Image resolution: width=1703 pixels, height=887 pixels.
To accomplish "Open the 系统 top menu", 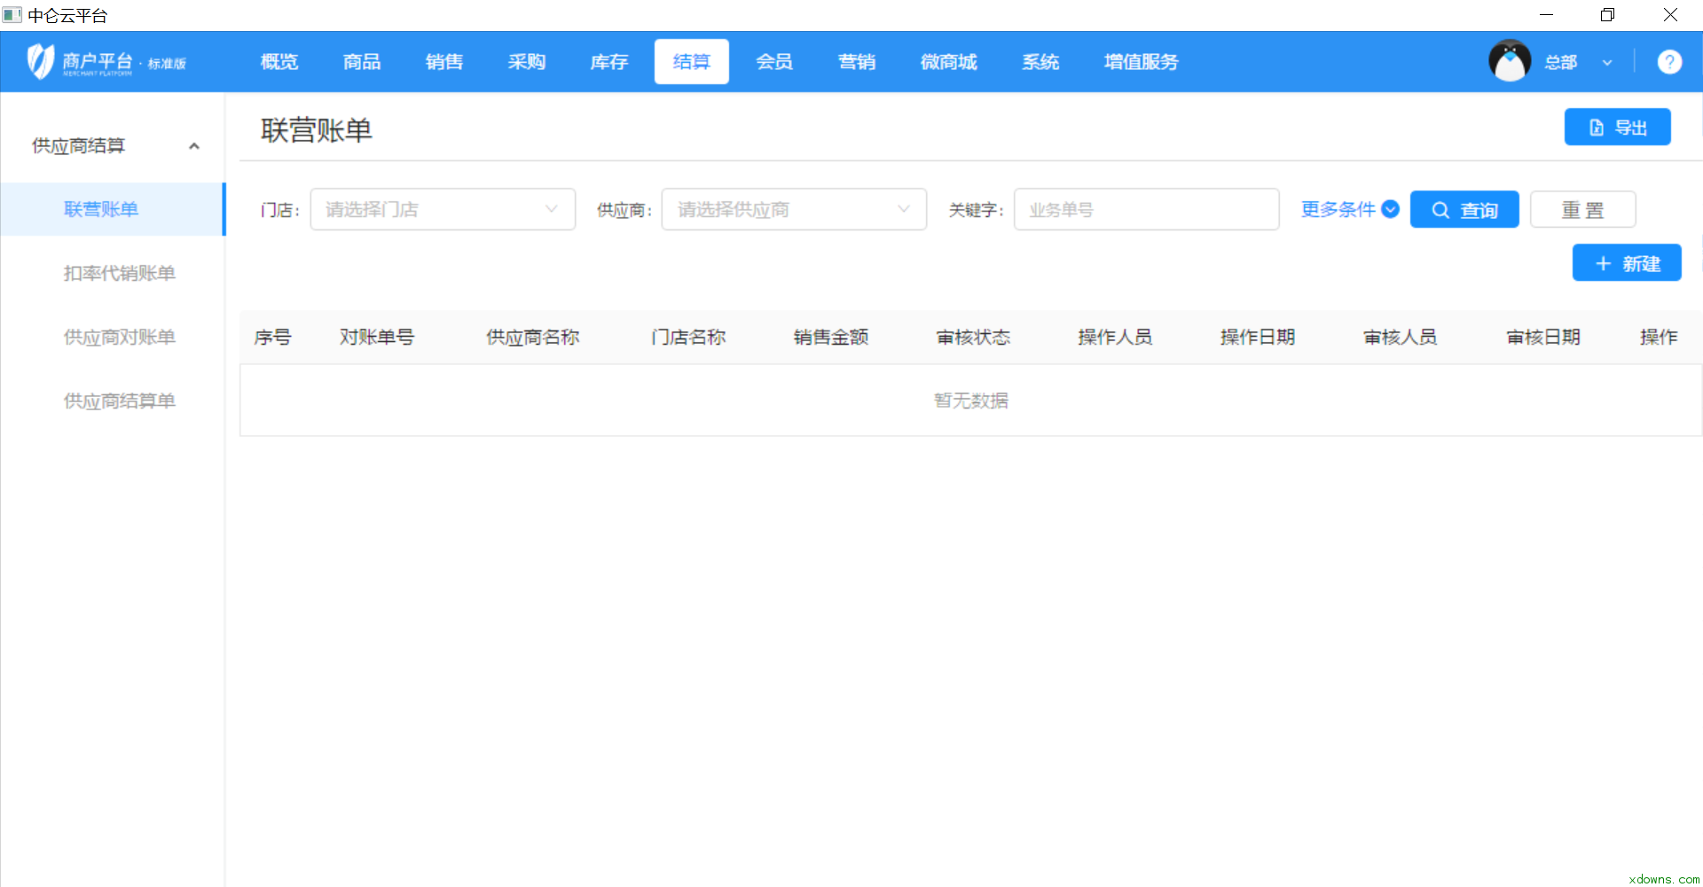I will click(x=1040, y=62).
